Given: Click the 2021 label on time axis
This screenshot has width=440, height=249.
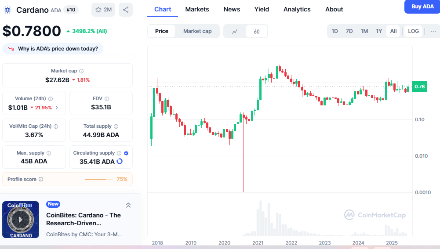Looking at the screenshot, I should (x=258, y=243).
